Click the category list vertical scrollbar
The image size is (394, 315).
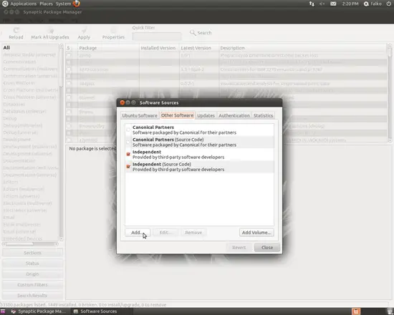tap(61, 142)
